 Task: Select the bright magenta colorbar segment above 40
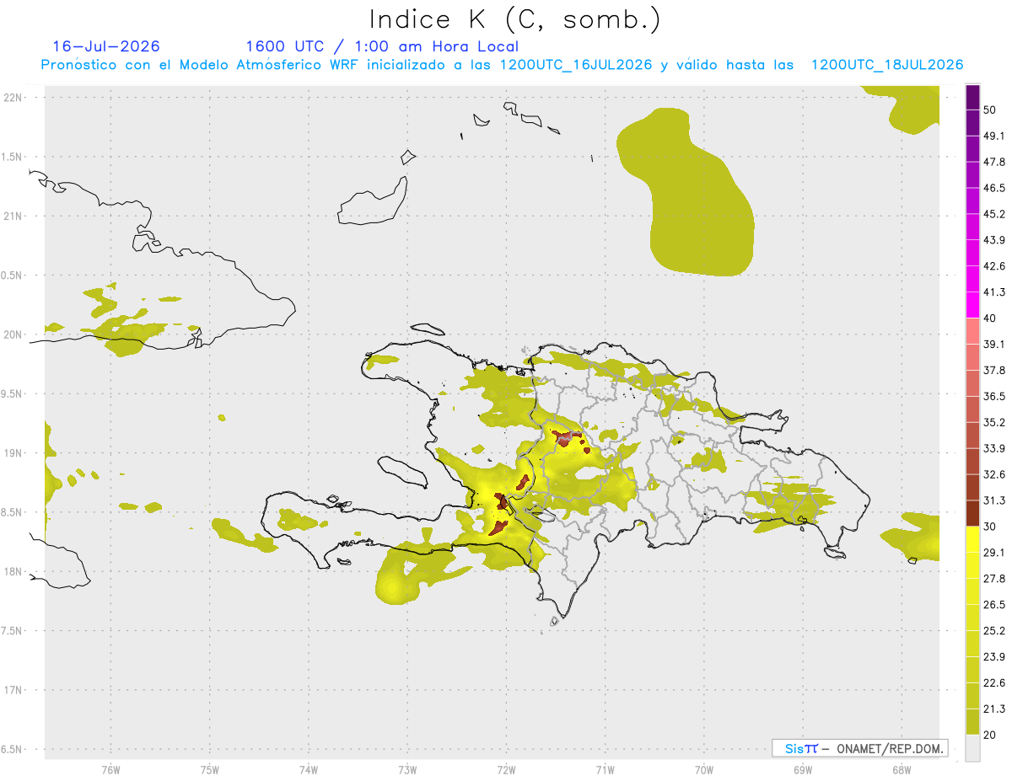[972, 305]
